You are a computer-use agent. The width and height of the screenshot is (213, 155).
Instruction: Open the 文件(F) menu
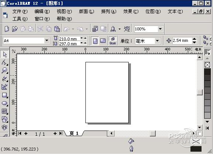coord(20,11)
